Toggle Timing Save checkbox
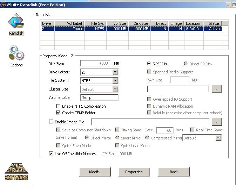236x188 pixels. 117,130
